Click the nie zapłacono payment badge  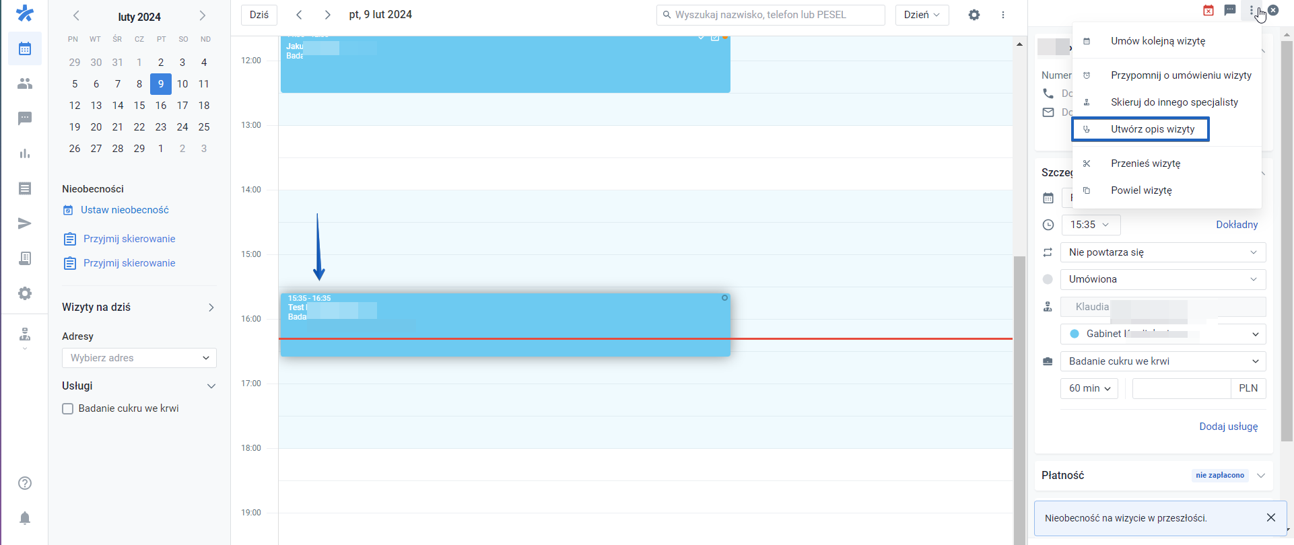(x=1220, y=476)
